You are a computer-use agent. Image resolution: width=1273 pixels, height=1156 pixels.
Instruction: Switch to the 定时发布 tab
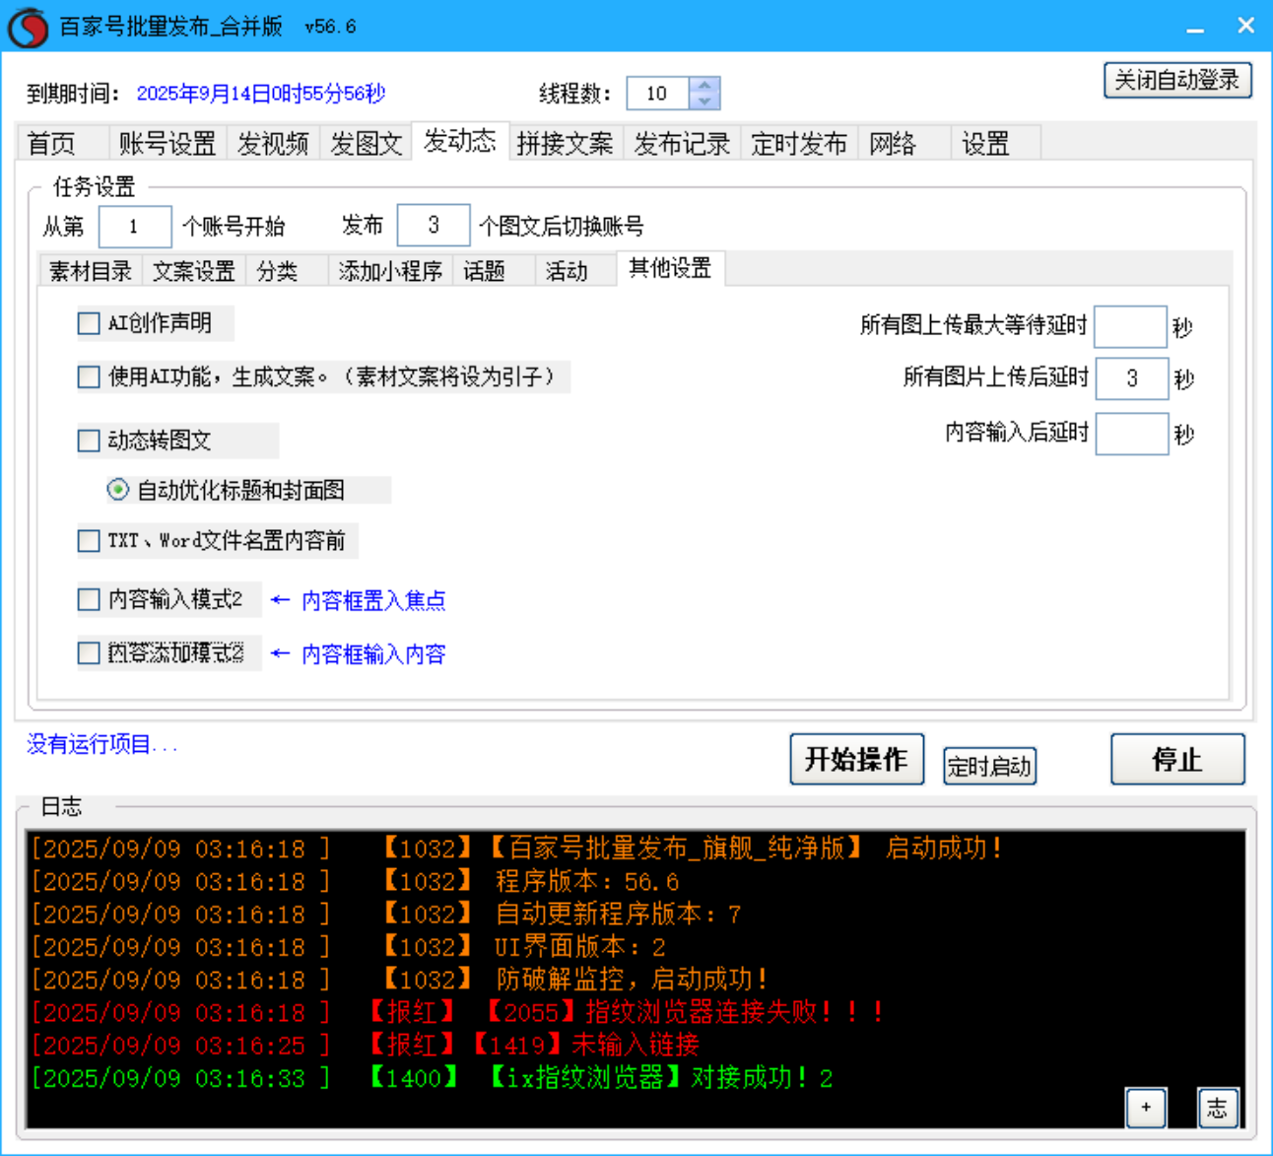coord(798,143)
